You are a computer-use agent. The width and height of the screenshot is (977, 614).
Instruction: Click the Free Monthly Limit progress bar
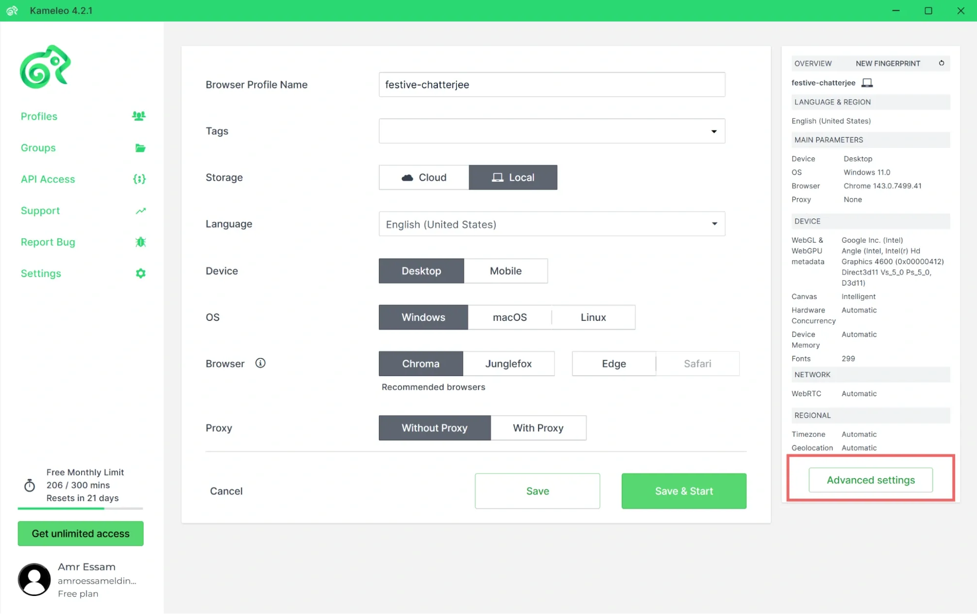coord(80,508)
